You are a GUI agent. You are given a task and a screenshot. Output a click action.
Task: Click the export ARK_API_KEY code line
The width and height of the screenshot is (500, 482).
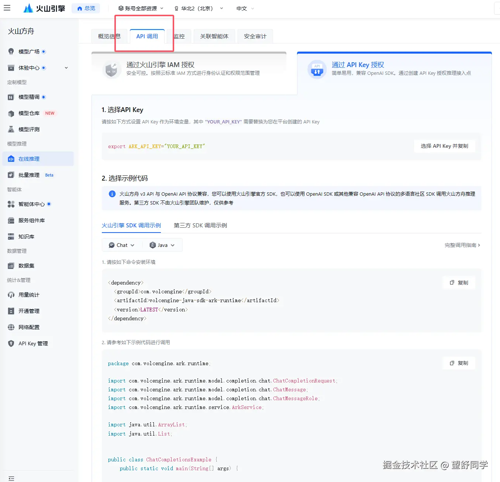(x=156, y=146)
